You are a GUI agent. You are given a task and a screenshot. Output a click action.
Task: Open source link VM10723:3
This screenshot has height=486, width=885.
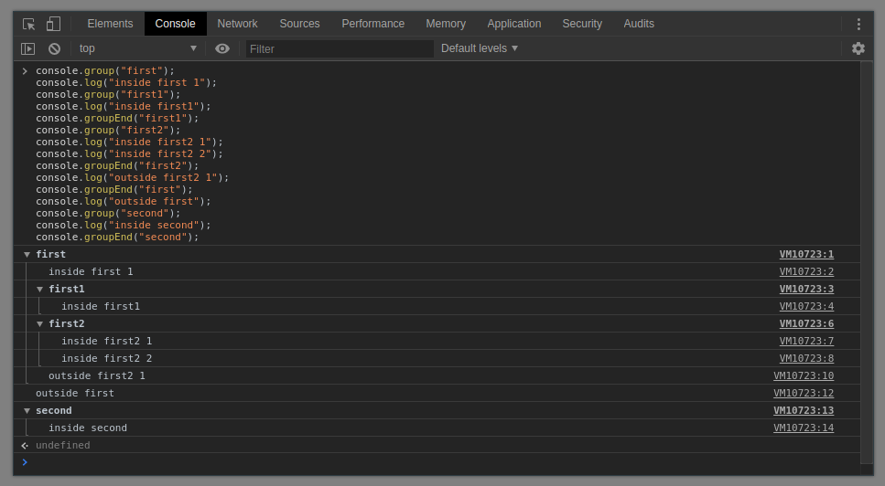[x=806, y=290]
